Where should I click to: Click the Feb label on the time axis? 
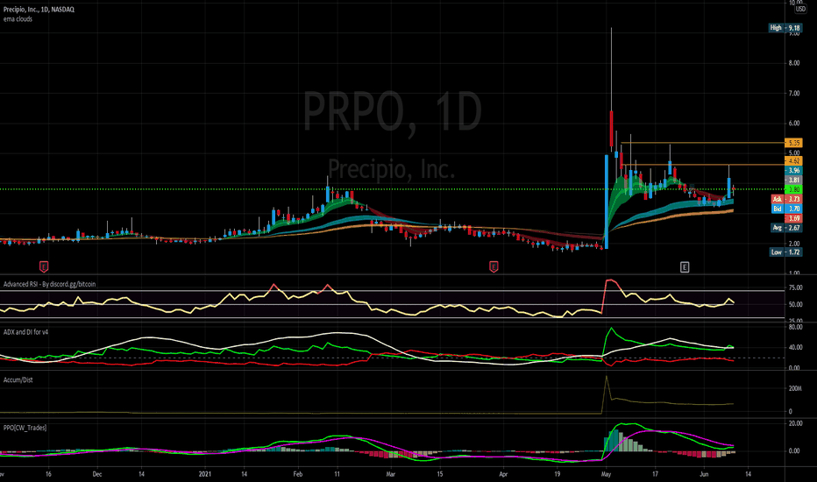tap(297, 474)
